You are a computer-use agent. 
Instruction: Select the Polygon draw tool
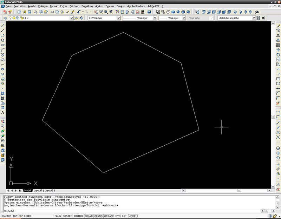point(2,40)
